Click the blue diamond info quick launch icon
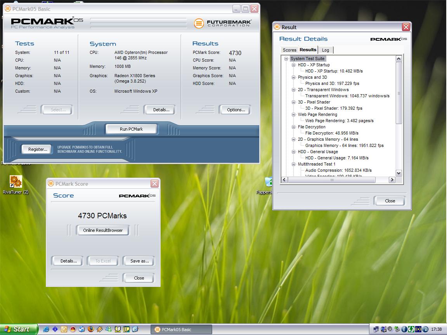 55,329
